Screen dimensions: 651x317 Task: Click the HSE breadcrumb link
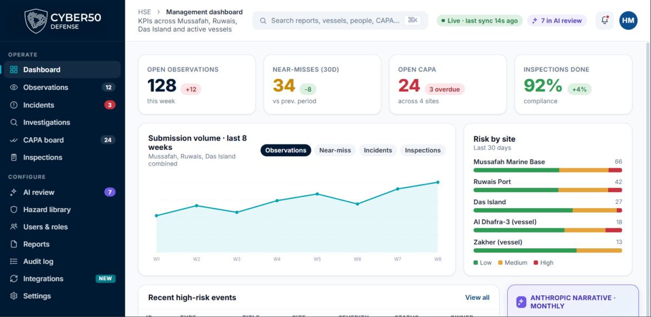pyautogui.click(x=145, y=12)
